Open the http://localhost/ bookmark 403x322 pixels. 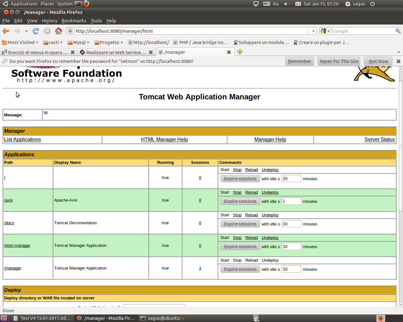tap(148, 42)
